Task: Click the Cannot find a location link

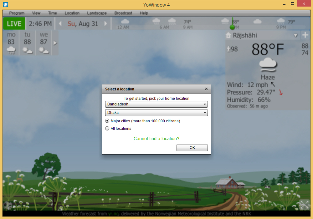Action: tap(156, 139)
